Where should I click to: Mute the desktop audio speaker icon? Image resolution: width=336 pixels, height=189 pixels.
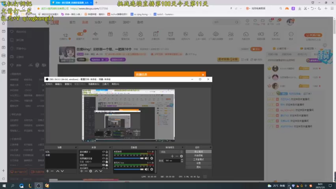coord(146,158)
